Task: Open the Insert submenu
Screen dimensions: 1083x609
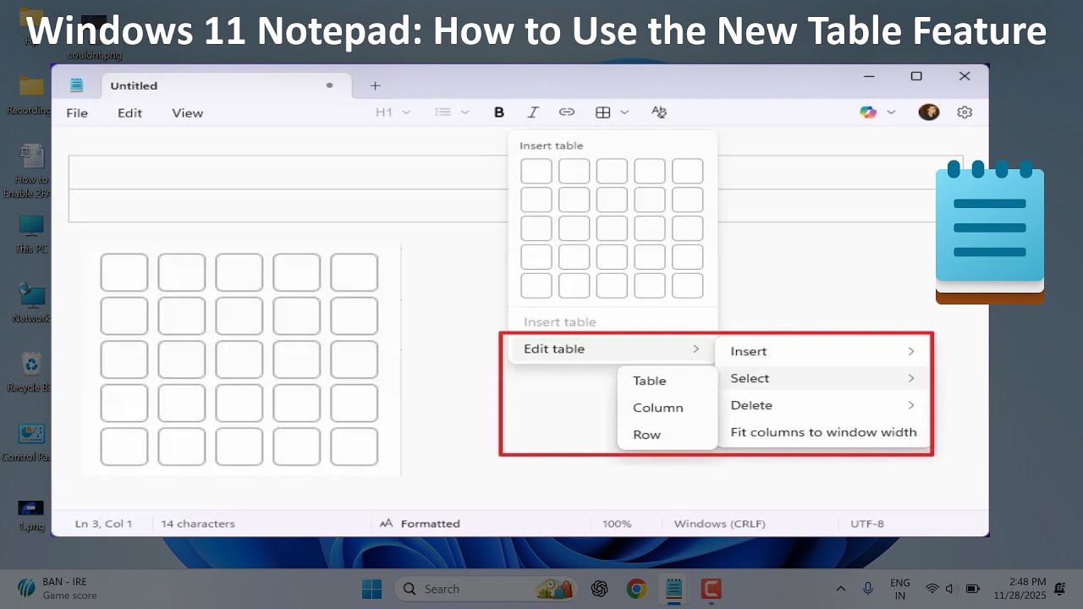Action: click(x=822, y=351)
